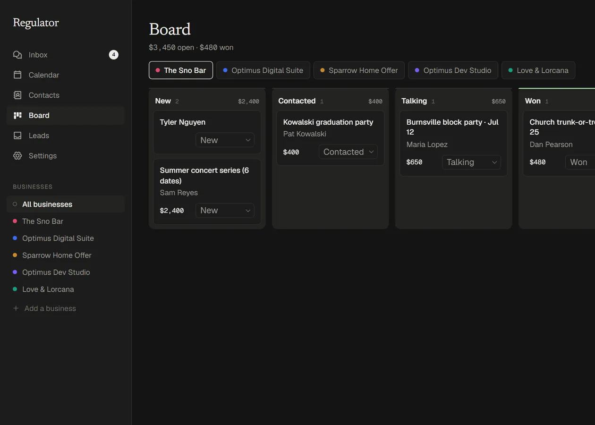Open the Kowalski graduation party card
The width and height of the screenshot is (595, 425).
click(x=331, y=138)
